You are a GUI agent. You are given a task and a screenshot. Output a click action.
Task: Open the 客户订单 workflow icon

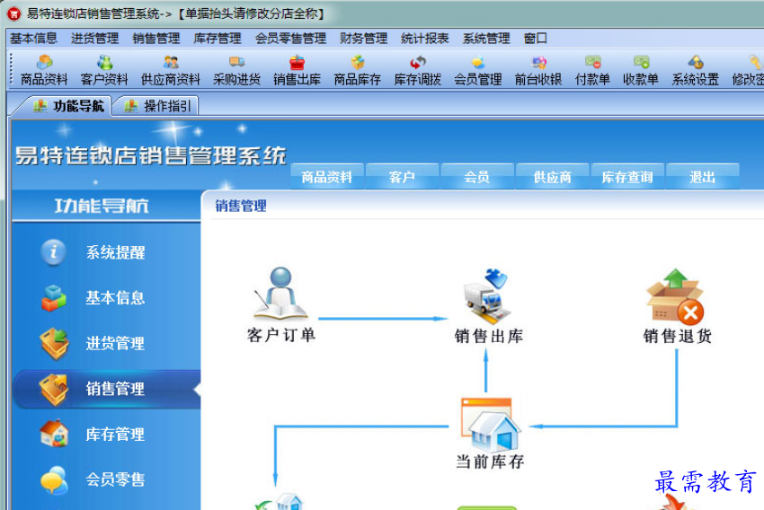[x=280, y=304]
